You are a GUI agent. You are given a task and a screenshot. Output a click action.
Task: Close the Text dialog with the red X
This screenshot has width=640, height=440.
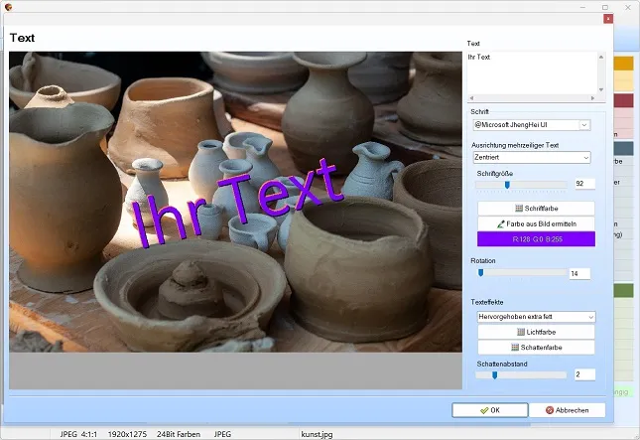[x=608, y=19]
